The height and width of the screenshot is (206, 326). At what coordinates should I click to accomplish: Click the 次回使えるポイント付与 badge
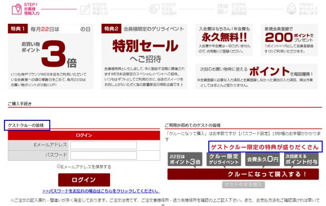tap(301, 159)
